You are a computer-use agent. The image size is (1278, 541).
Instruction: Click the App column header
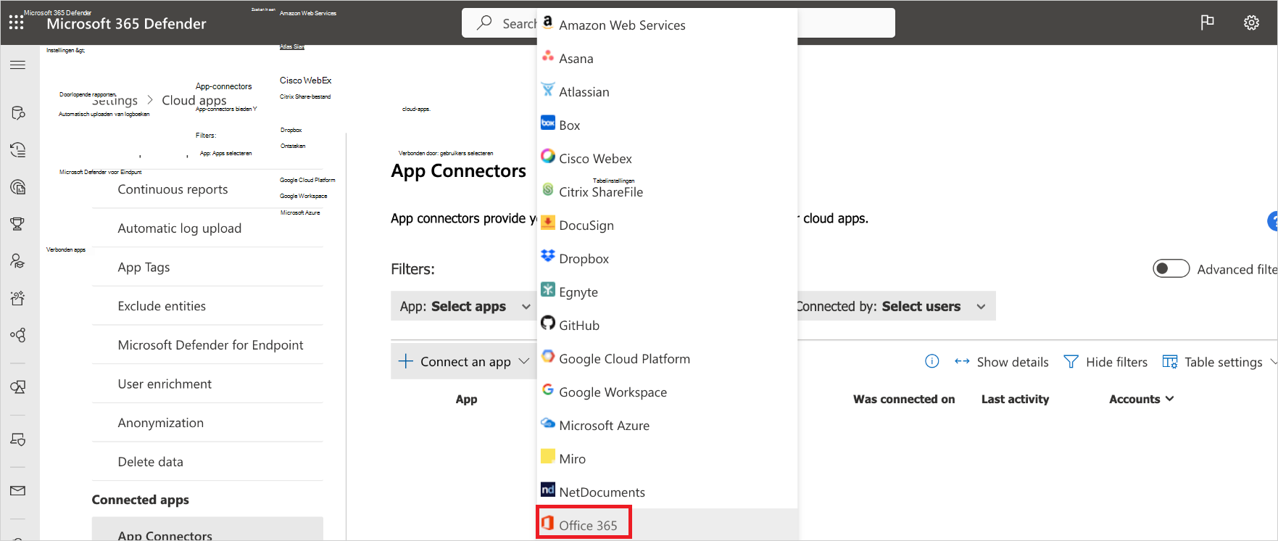(466, 399)
